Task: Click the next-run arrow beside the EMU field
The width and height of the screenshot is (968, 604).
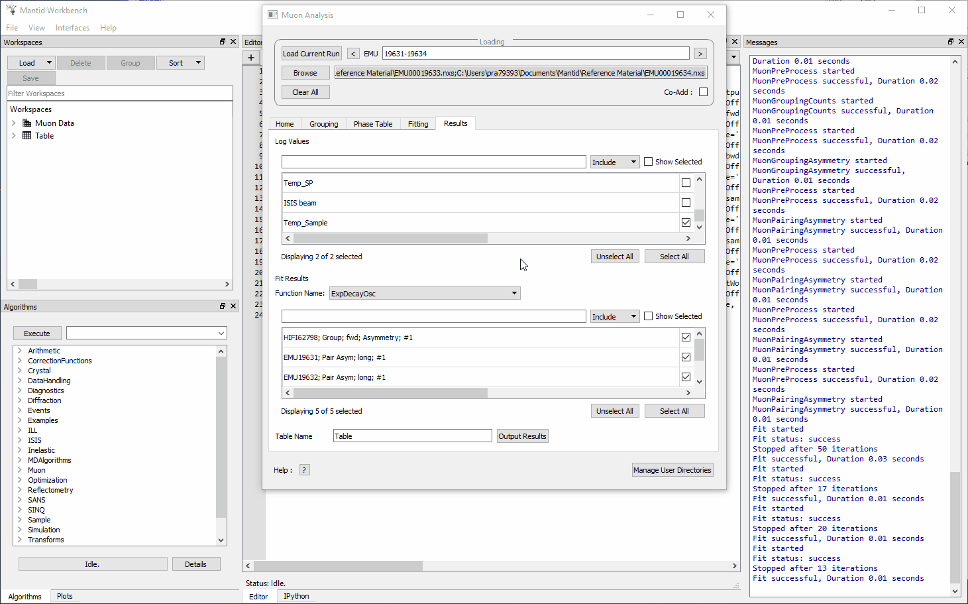Action: [700, 53]
